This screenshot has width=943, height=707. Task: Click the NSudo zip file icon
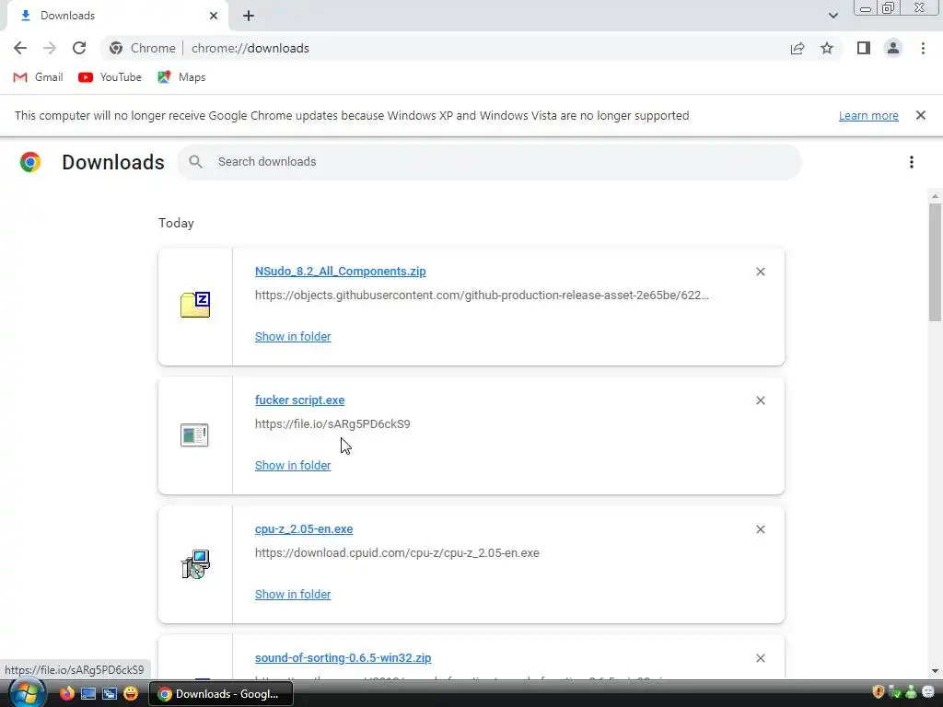click(195, 305)
